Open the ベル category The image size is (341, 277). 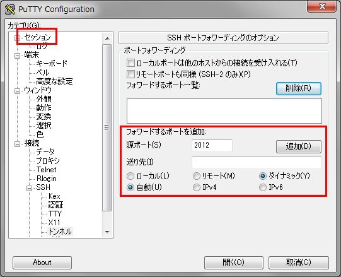tap(42, 73)
